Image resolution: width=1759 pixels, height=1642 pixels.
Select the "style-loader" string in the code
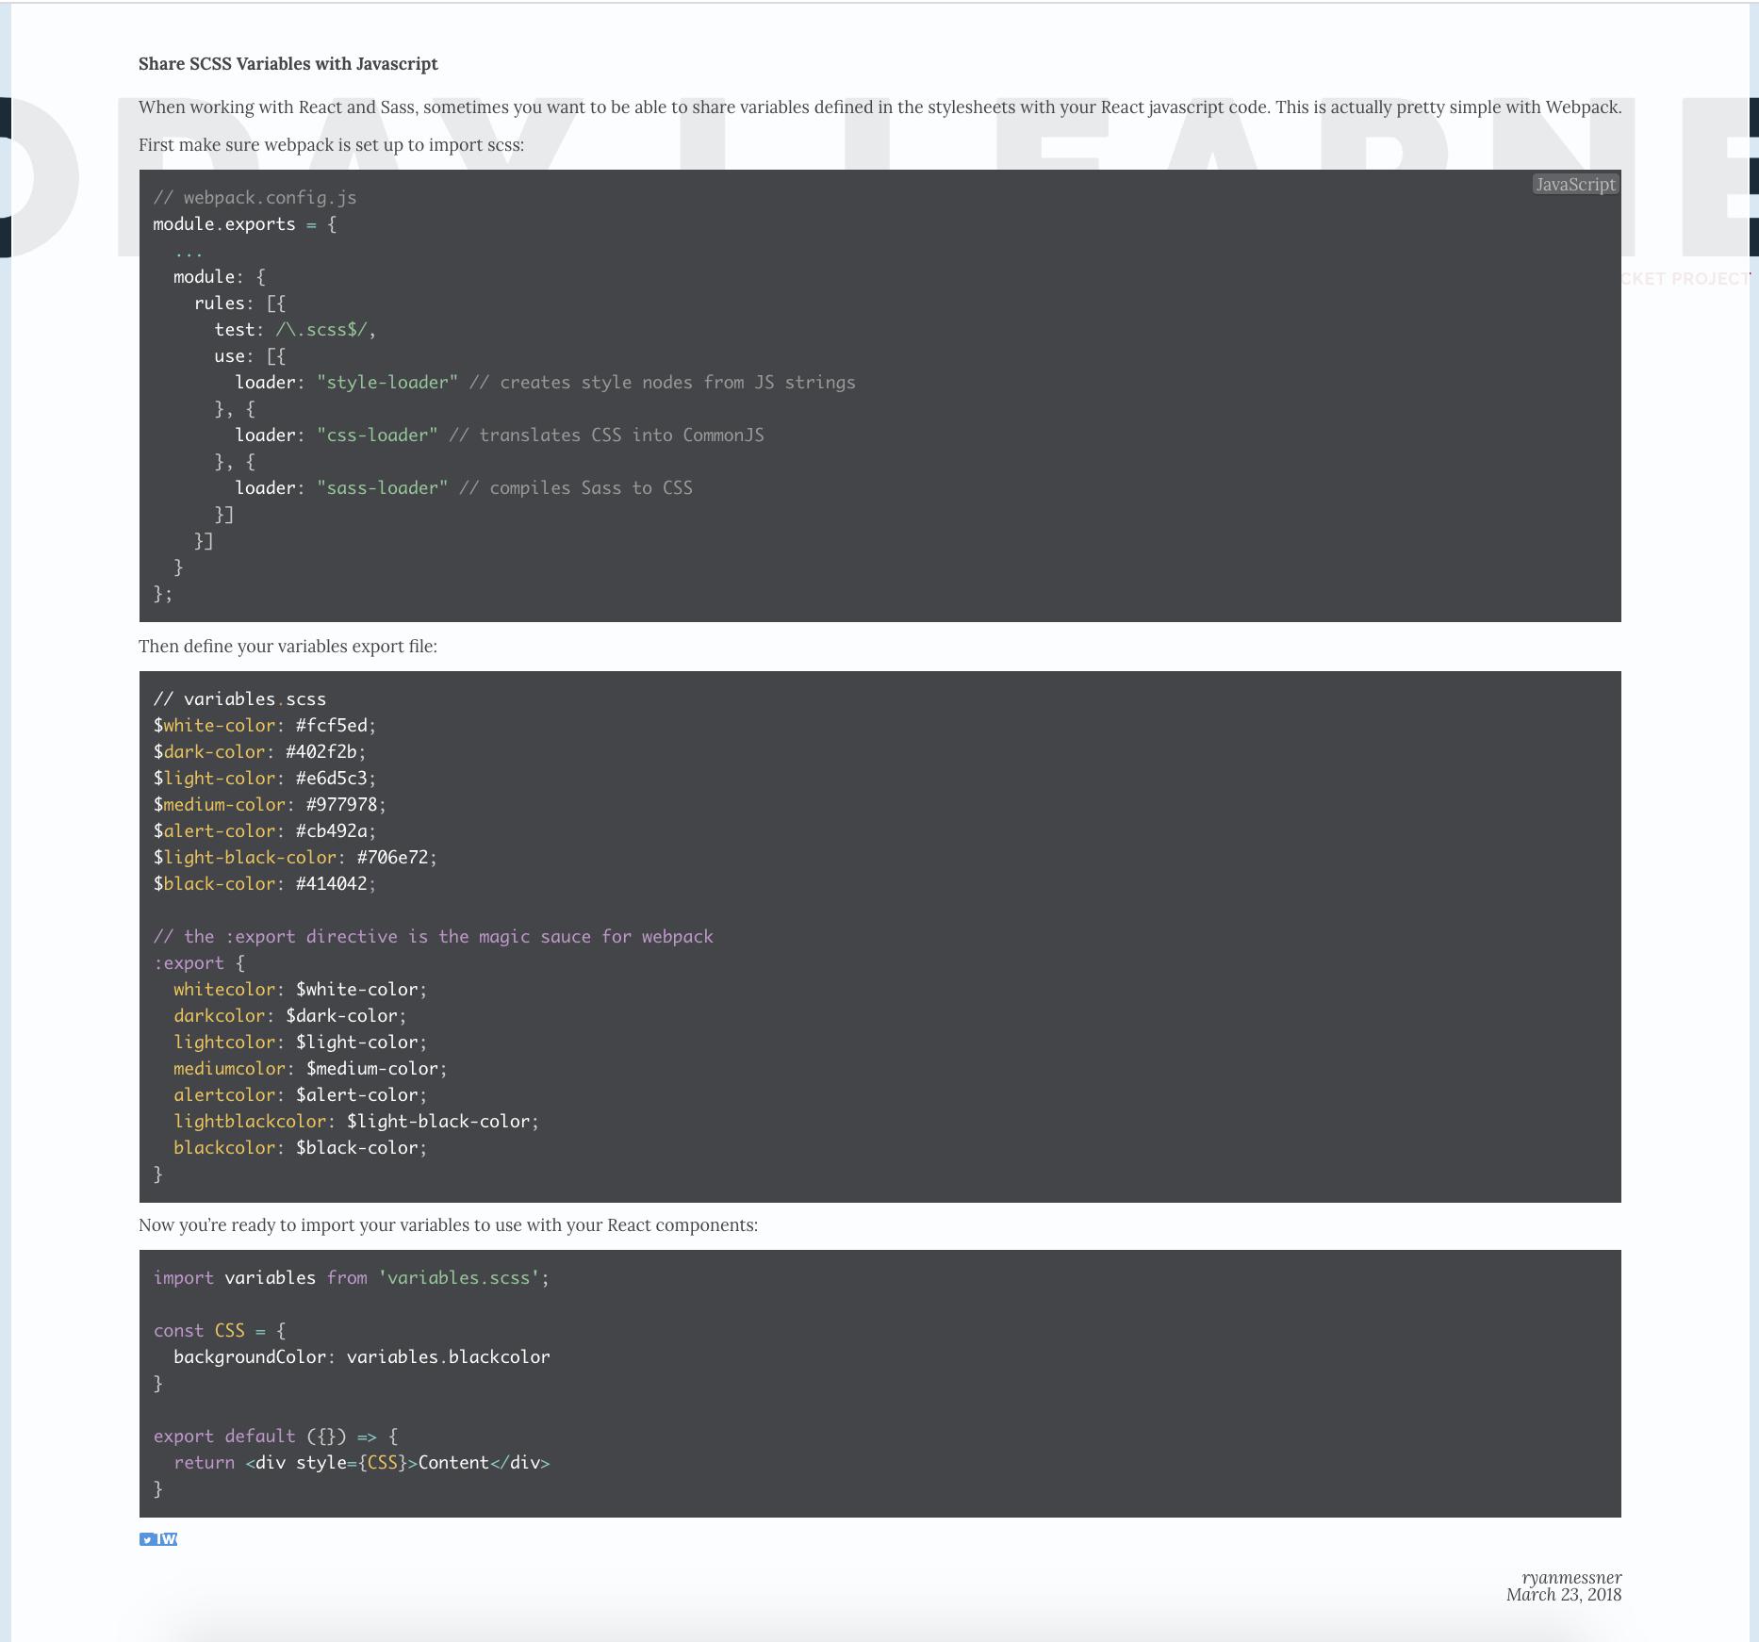[387, 383]
